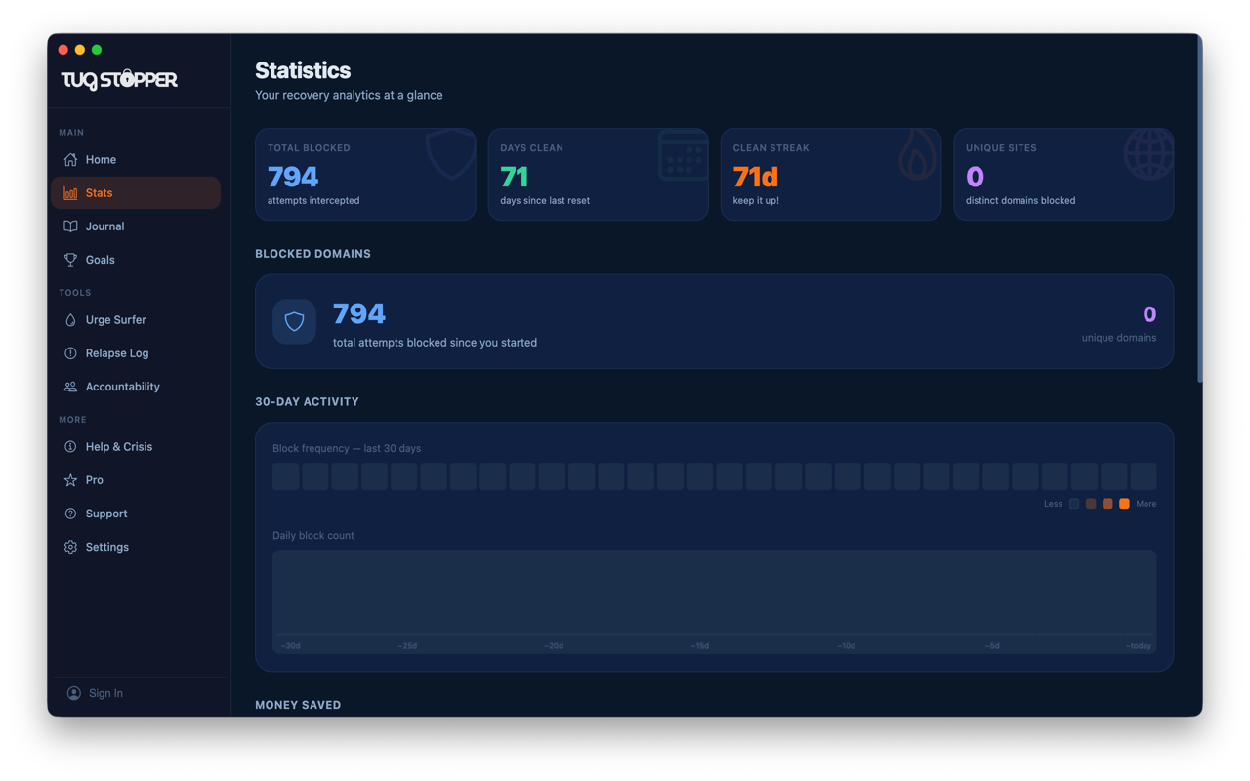Click the Support question-mark icon
This screenshot has height=781, width=1250.
[70, 514]
